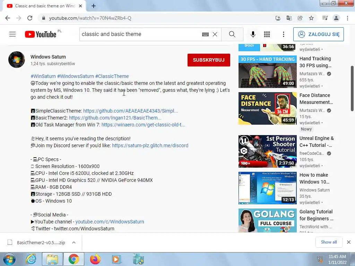
Task: Open the Windows Saturn channel name
Action: pyautogui.click(x=48, y=57)
